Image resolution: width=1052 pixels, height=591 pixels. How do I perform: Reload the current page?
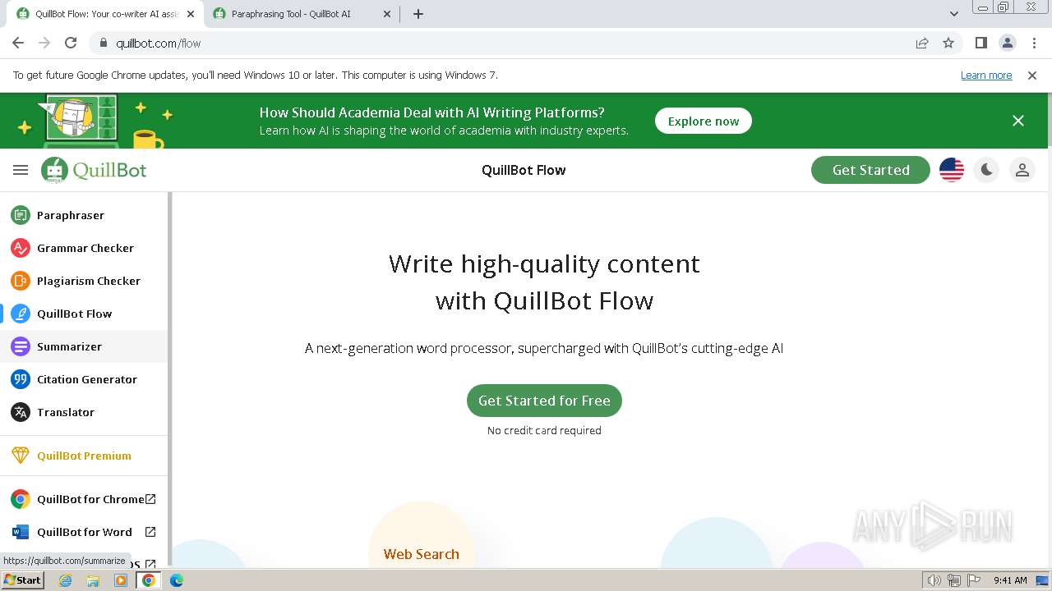pyautogui.click(x=71, y=44)
